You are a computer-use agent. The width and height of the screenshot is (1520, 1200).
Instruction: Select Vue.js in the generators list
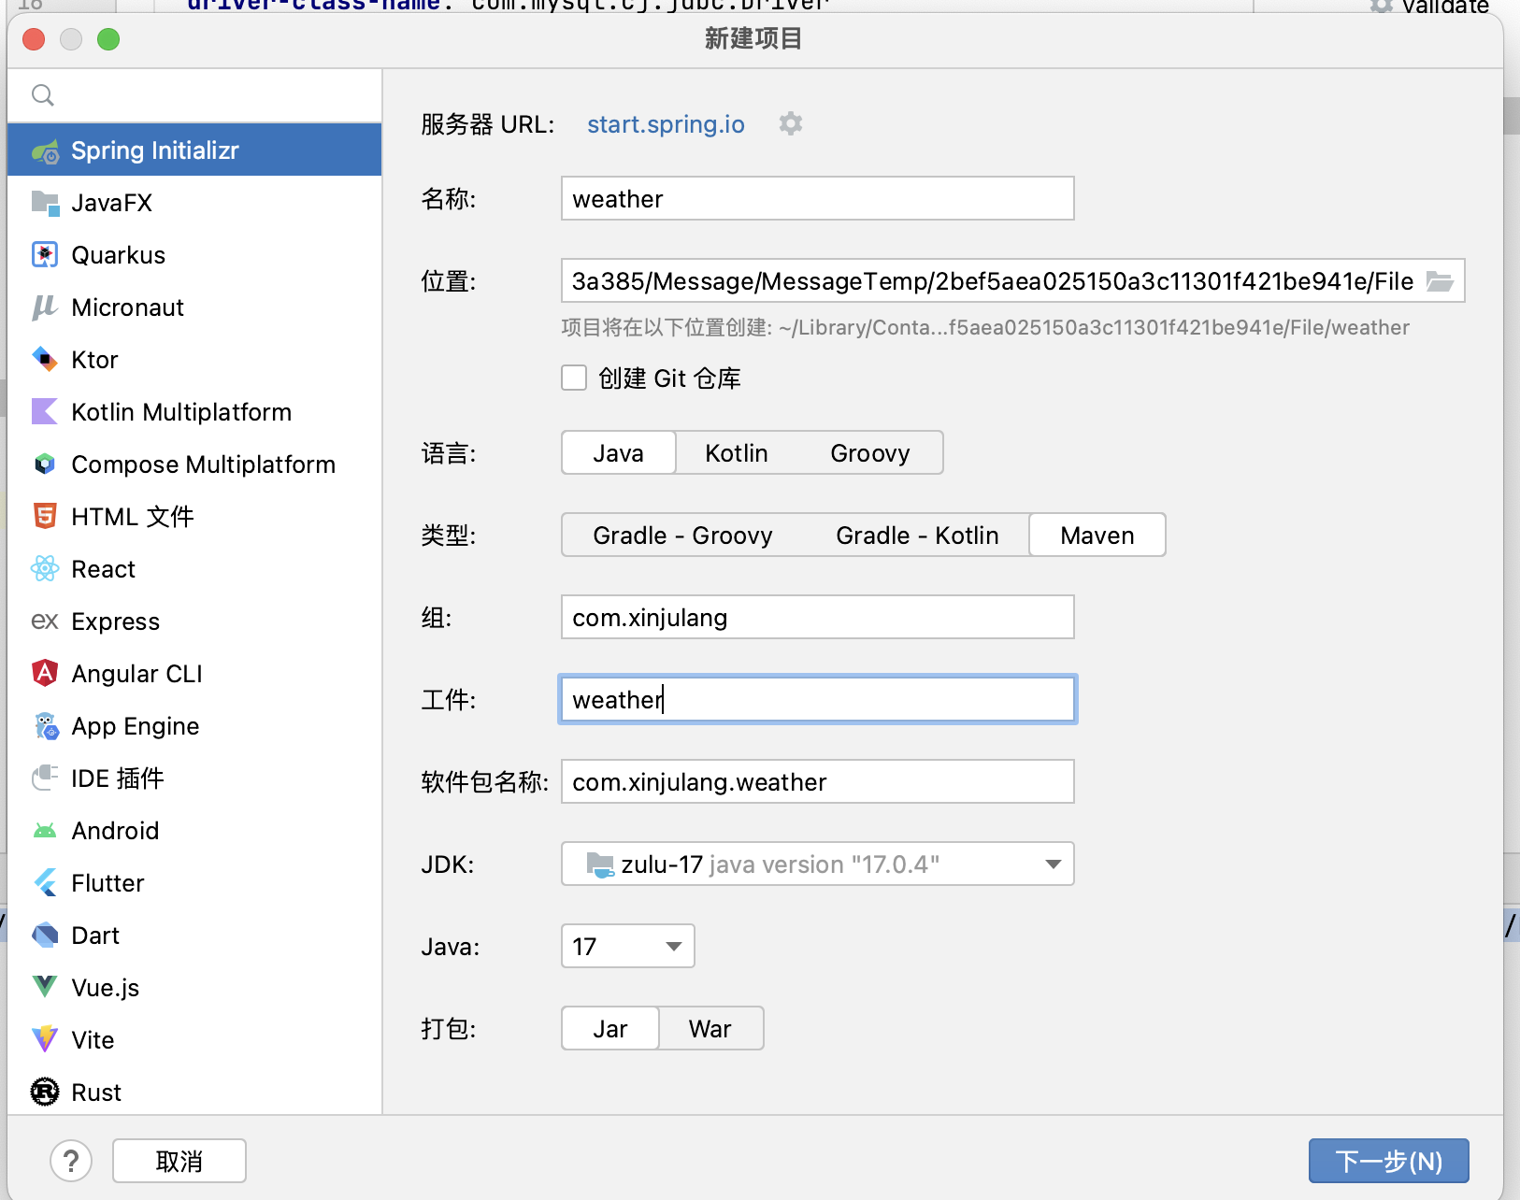(x=194, y=988)
